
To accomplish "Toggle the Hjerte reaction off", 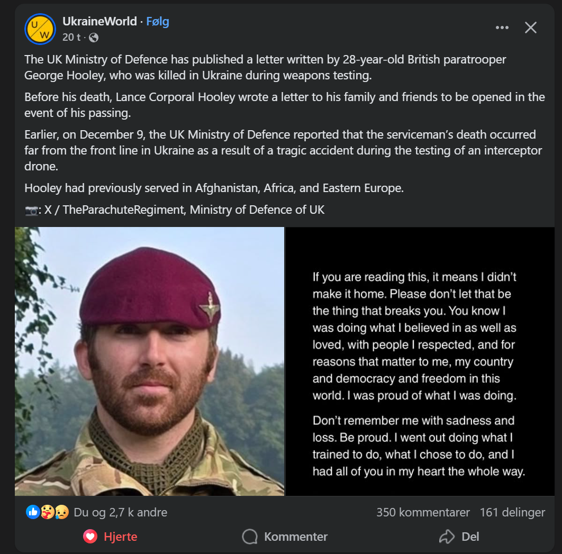I will point(111,537).
